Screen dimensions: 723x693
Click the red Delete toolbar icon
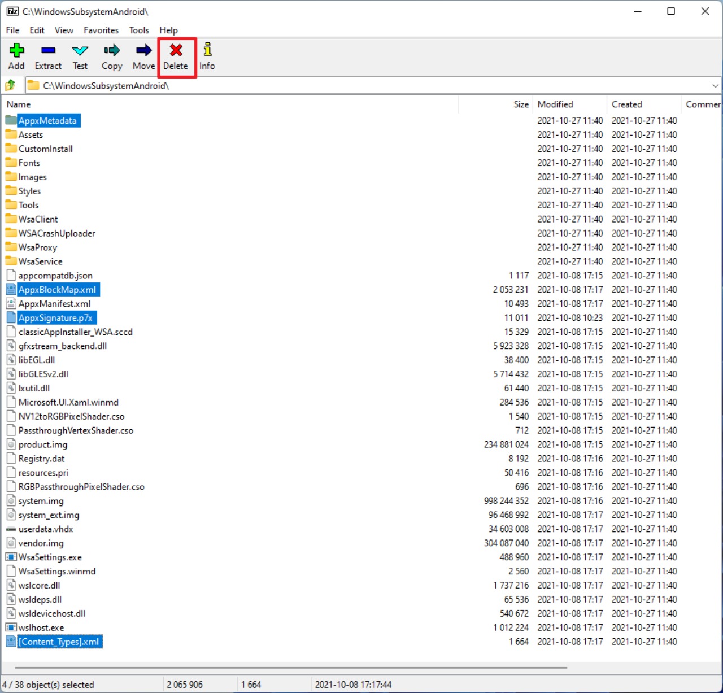176,50
